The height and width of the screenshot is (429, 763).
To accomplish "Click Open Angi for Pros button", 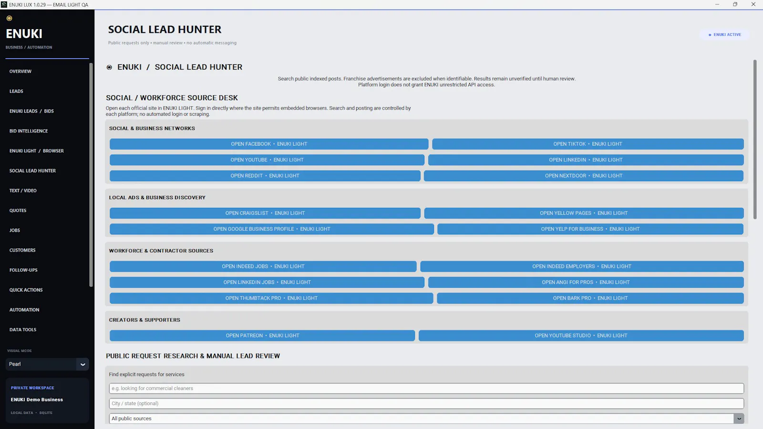I will [x=586, y=282].
